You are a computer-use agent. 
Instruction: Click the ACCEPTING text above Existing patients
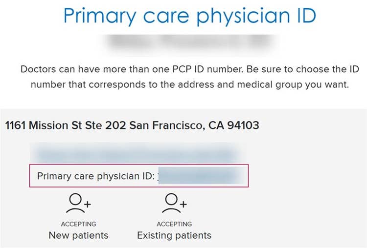174,224
